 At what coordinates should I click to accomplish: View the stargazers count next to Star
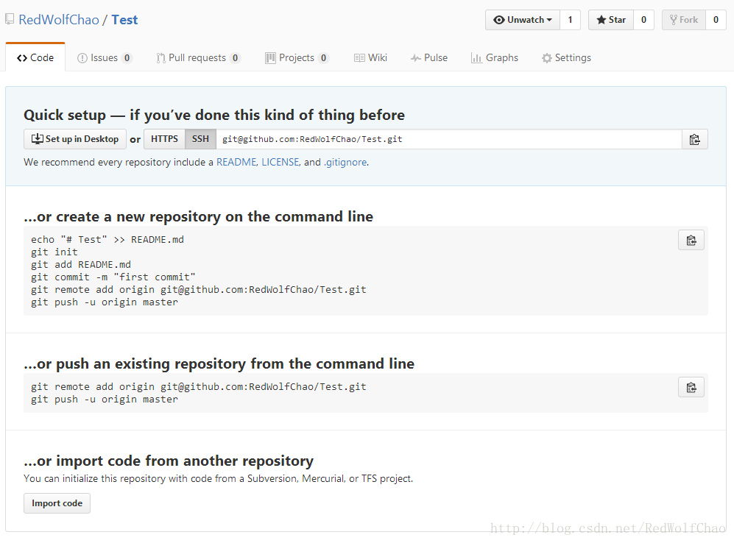point(643,20)
